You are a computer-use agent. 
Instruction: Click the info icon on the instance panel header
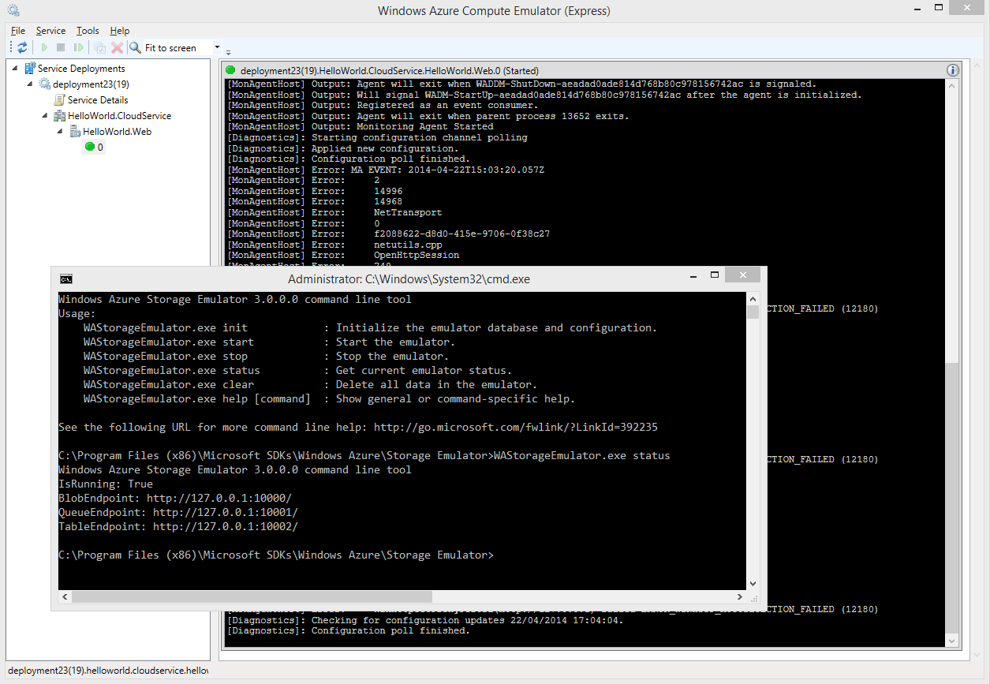point(952,70)
